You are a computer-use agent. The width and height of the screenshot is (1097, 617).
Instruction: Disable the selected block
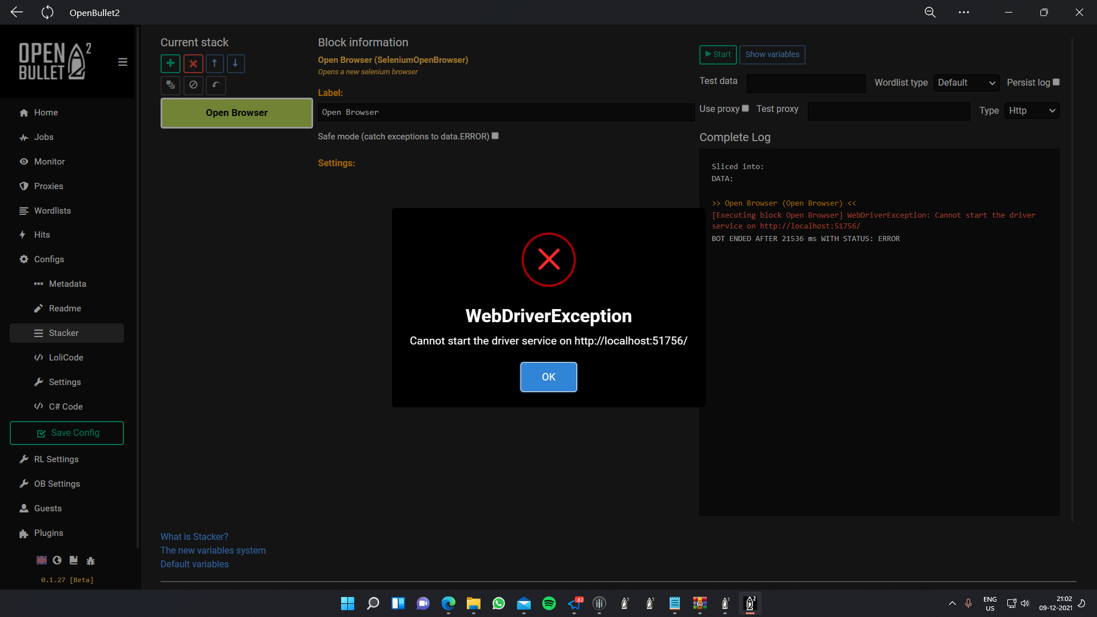[193, 85]
